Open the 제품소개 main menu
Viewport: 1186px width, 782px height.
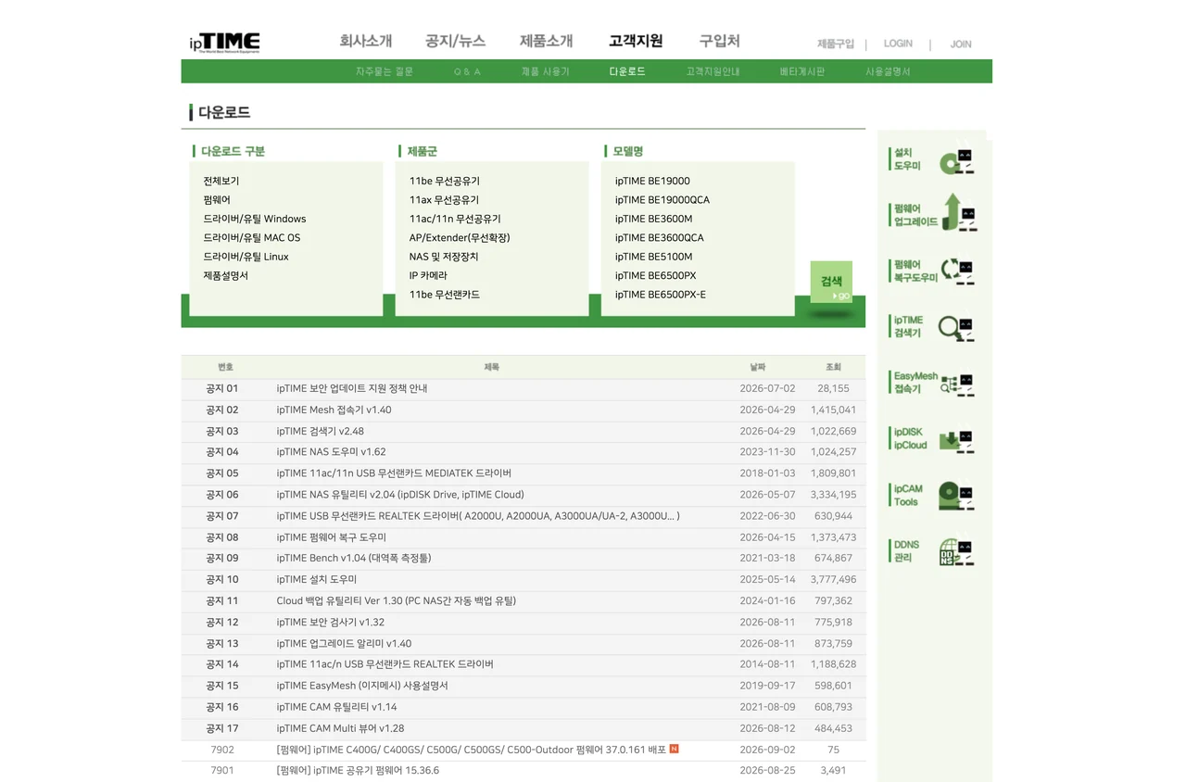coord(546,41)
